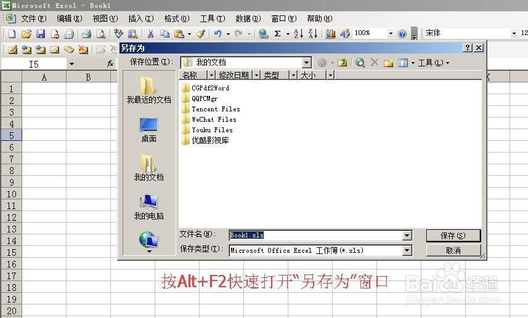Sort by Type (类型) column header
Screen dimensions: 528x318
(x=275, y=75)
